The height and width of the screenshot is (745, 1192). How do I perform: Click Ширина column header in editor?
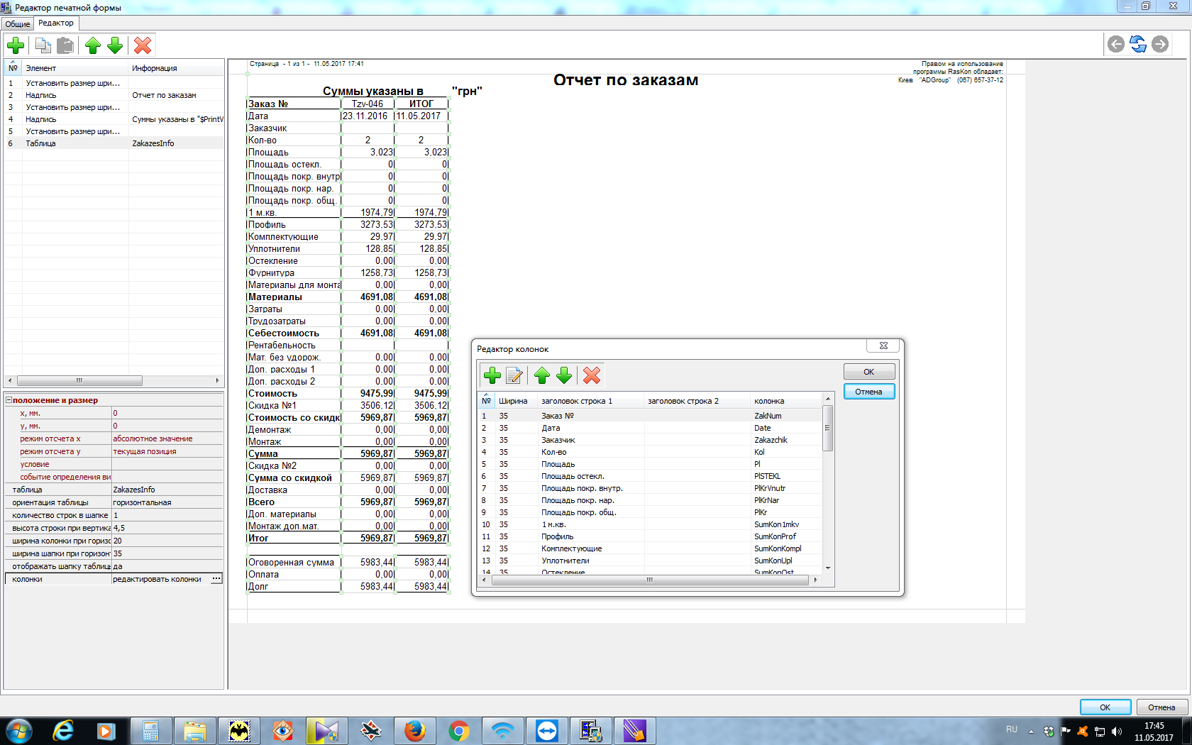tap(516, 401)
